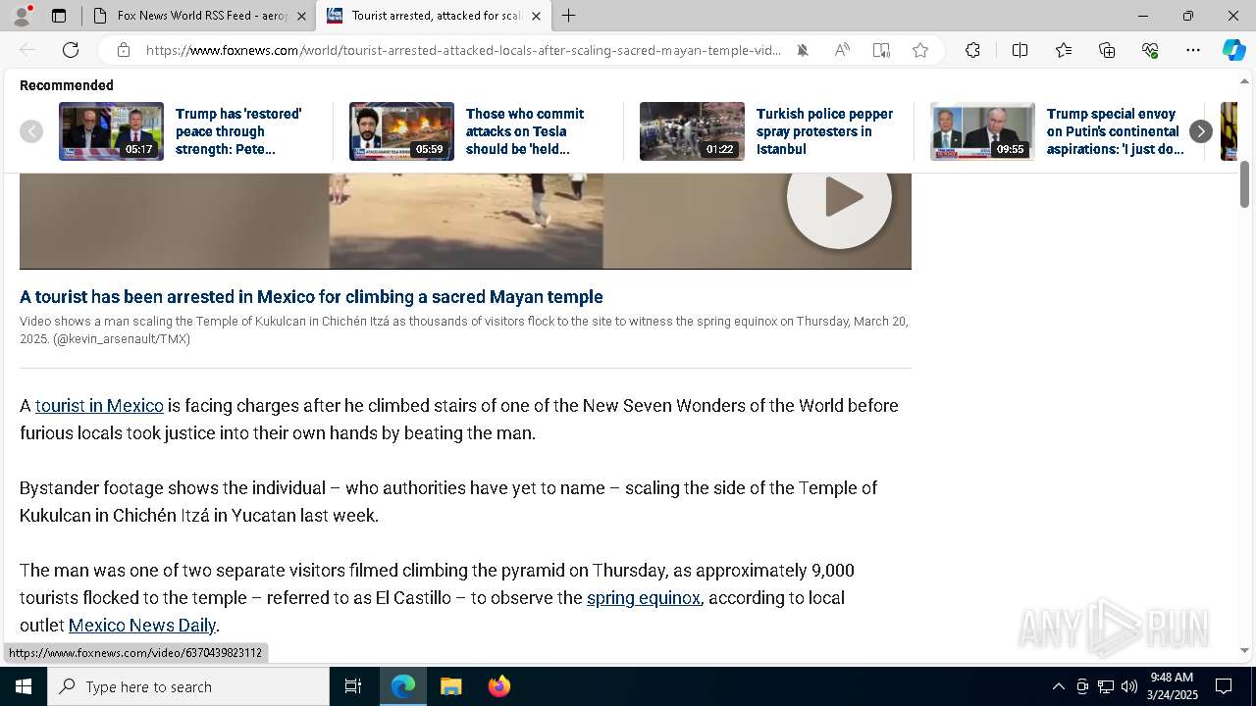Open network status tray icon
The width and height of the screenshot is (1256, 706).
click(1106, 686)
